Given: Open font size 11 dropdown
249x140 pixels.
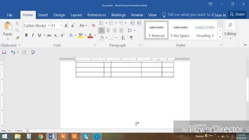Looking at the screenshot, I should click(61, 26).
